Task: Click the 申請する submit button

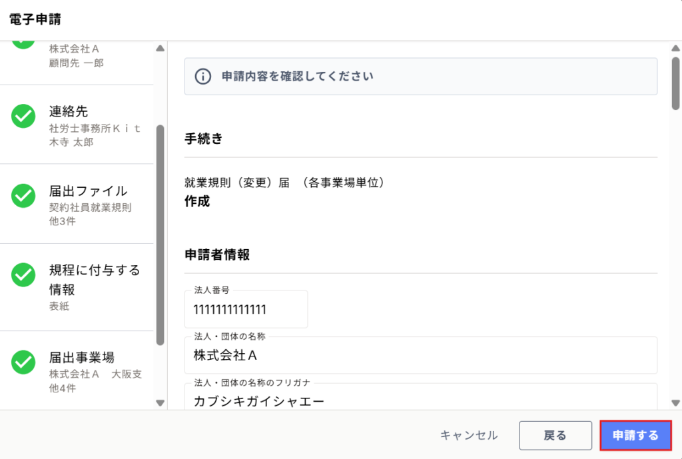Action: pyautogui.click(x=635, y=436)
